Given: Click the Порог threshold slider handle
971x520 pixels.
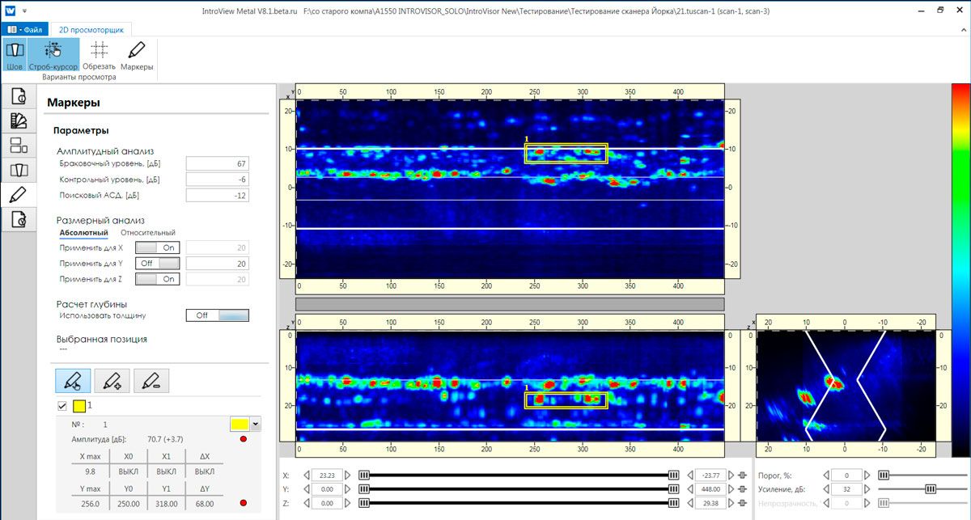Looking at the screenshot, I should click(x=884, y=476).
